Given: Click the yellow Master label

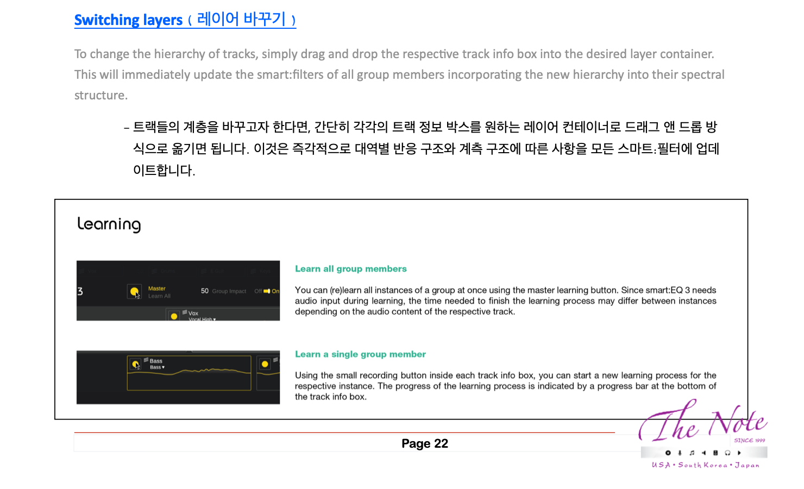Looking at the screenshot, I should [x=157, y=289].
